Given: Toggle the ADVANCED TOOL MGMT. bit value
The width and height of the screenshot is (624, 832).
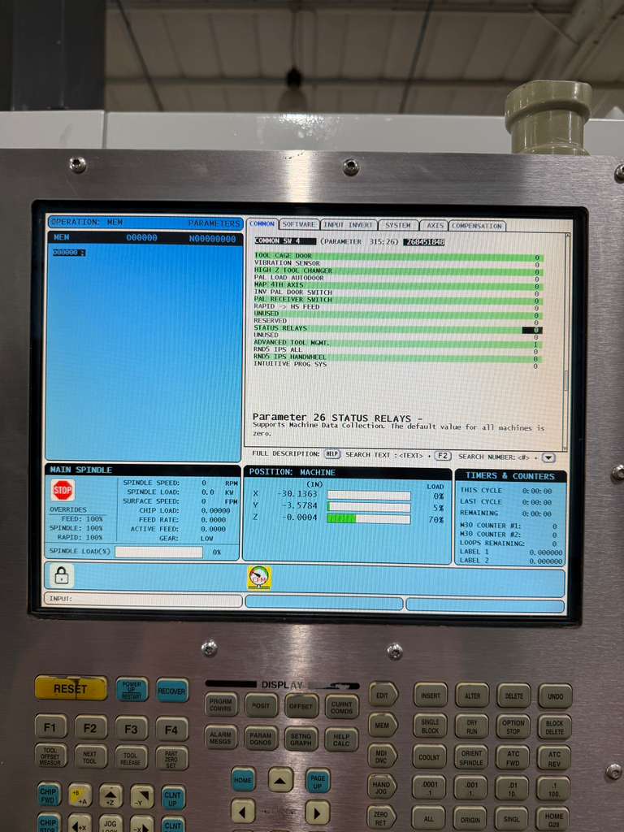Looking at the screenshot, I should pyautogui.click(x=535, y=344).
